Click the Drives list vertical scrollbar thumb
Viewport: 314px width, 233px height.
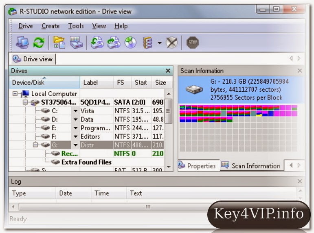pos(169,111)
